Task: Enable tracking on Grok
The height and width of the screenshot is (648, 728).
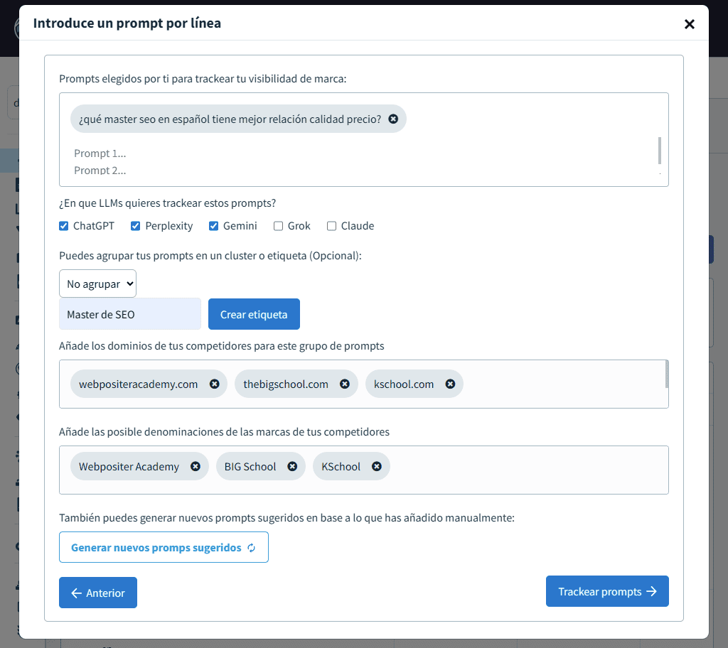Action: [x=278, y=225]
